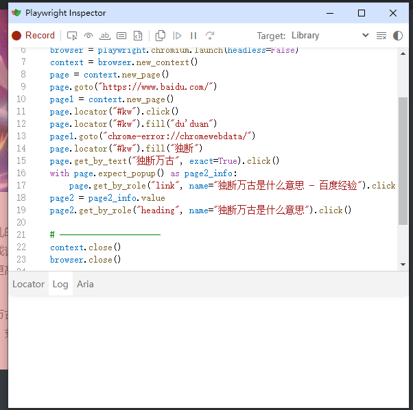
Task: Copy the generated code to clipboard
Action: pos(160,36)
